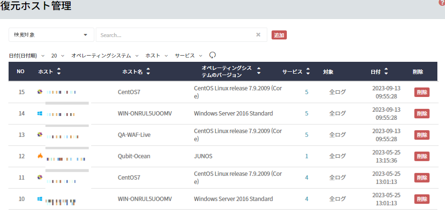
Task: Expand the オペレーティングシステム filter dropdown
Action: pyautogui.click(x=105, y=56)
